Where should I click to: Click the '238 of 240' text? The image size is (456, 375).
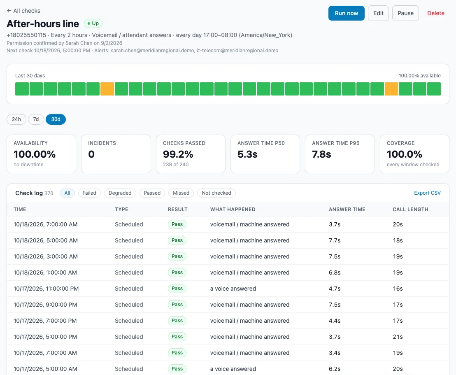click(x=176, y=164)
